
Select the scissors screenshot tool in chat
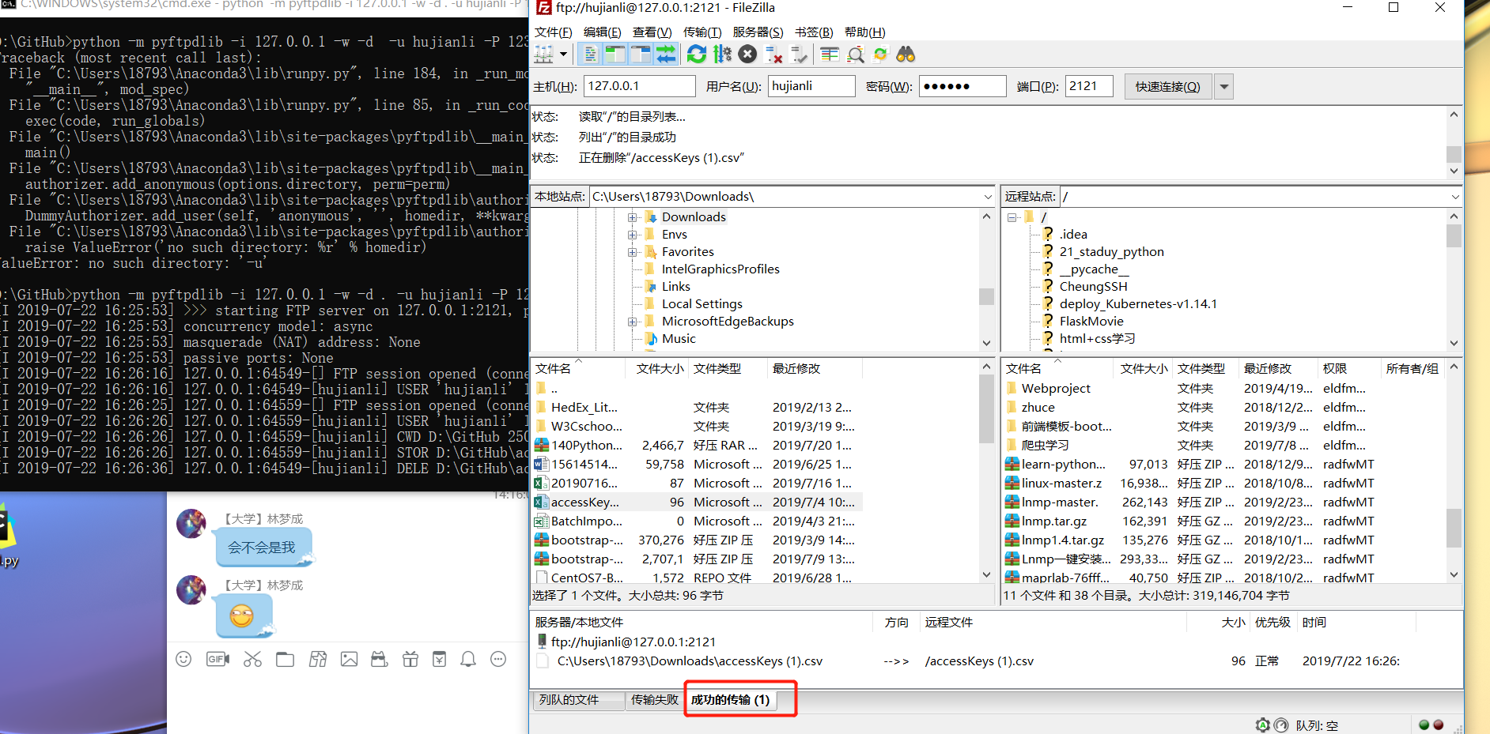252,659
